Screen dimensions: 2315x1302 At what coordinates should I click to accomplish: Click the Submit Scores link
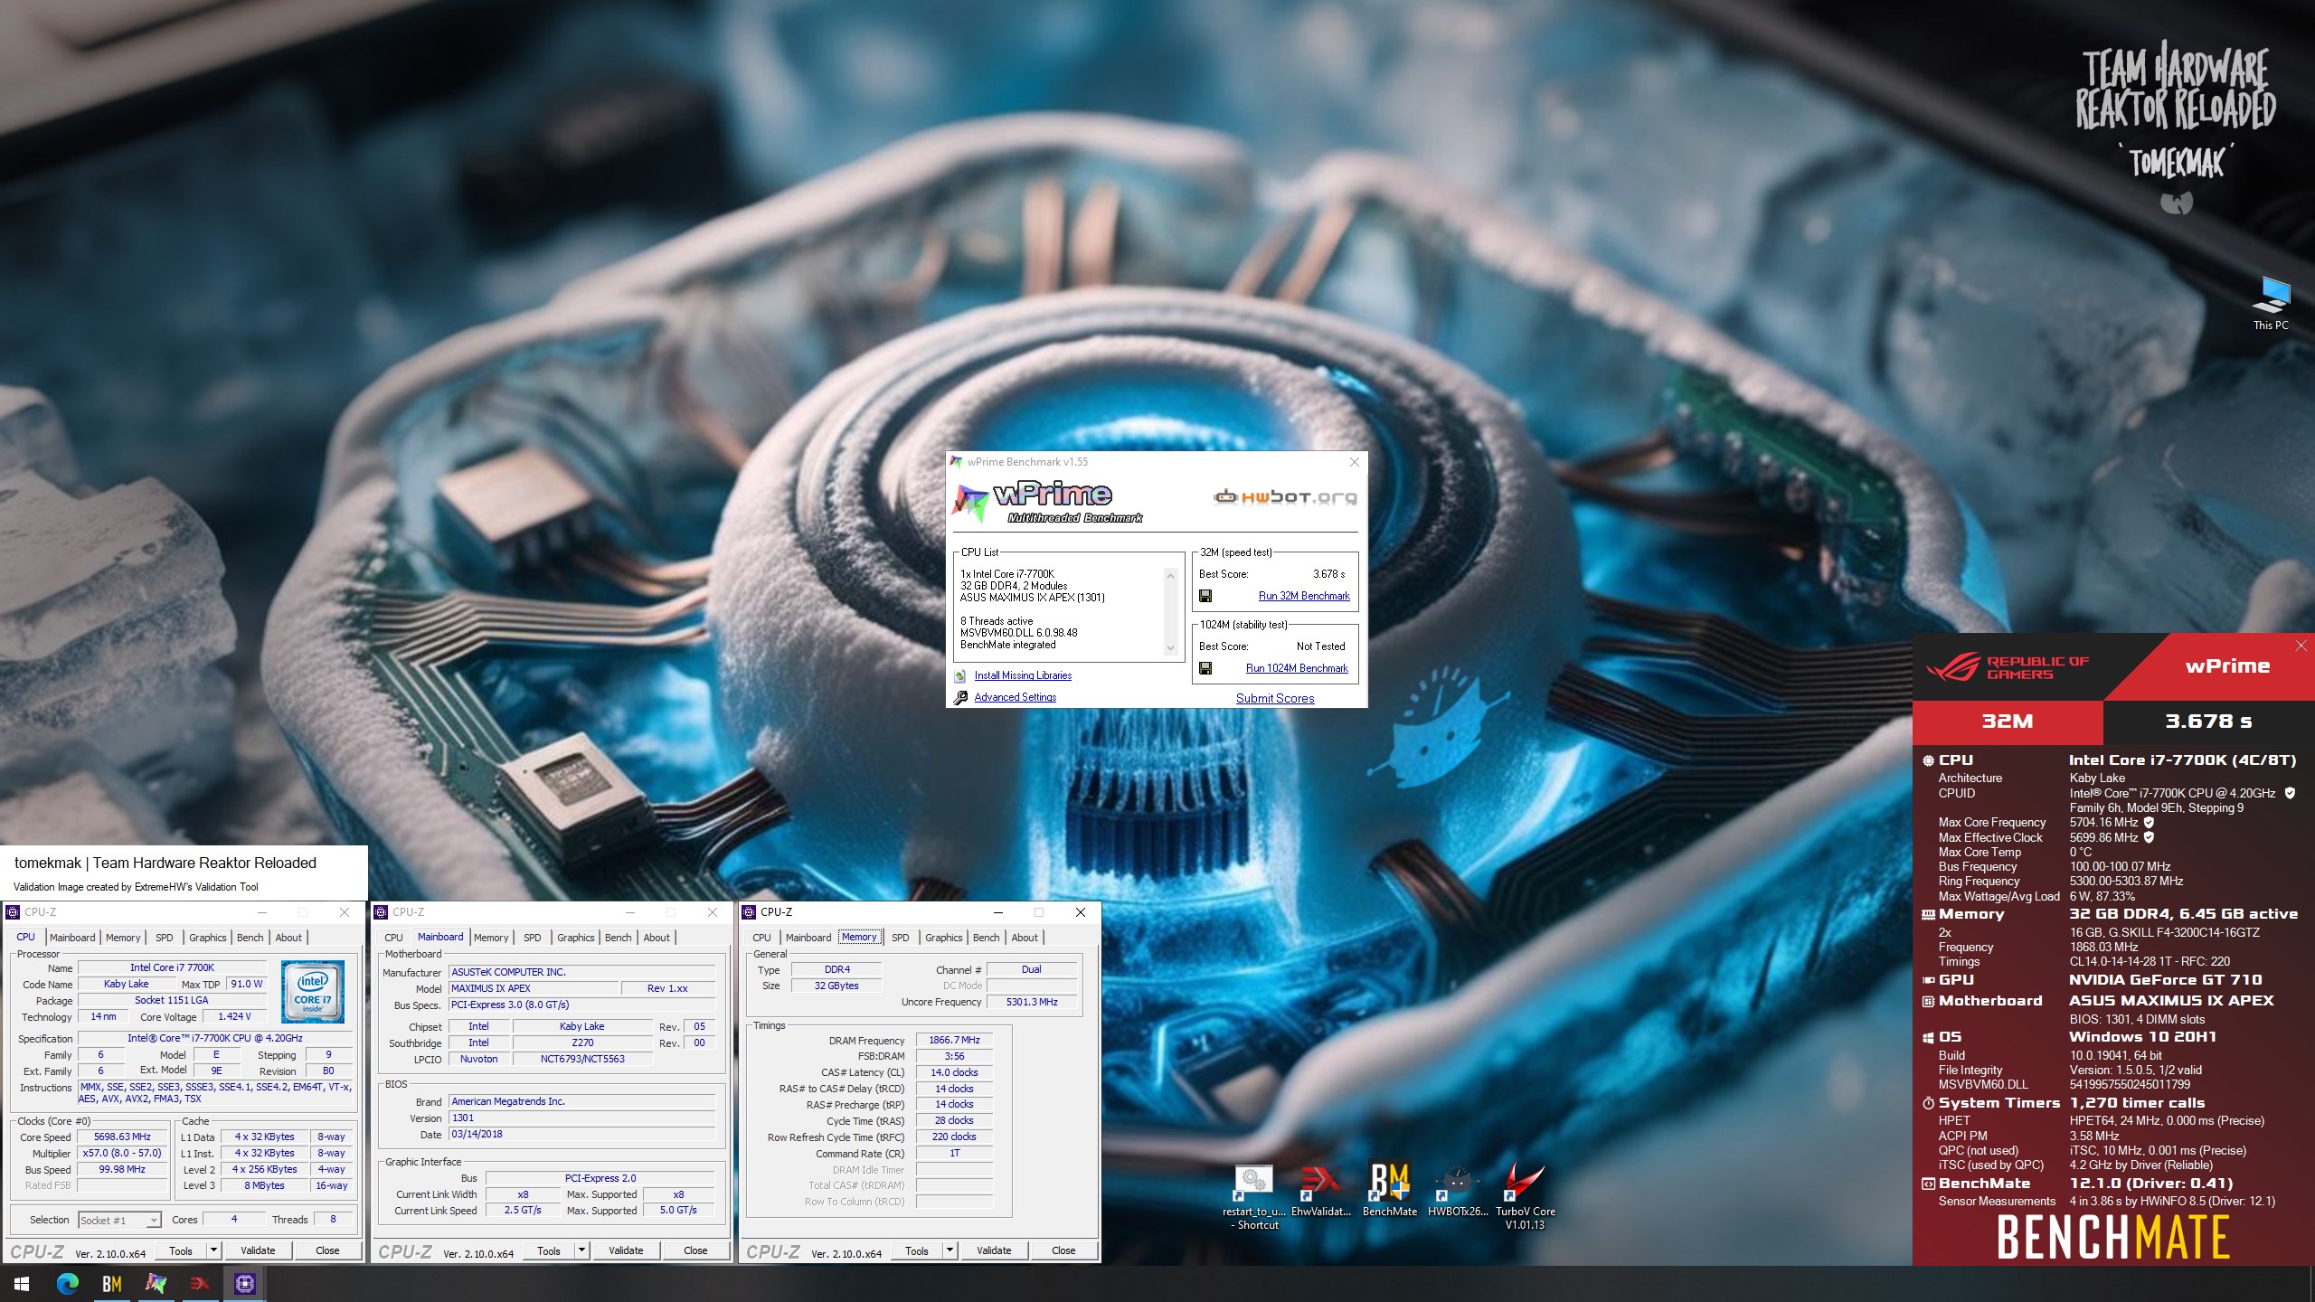[x=1275, y=698]
